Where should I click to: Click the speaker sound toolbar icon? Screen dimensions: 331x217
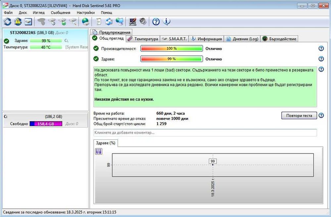(x=143, y=21)
